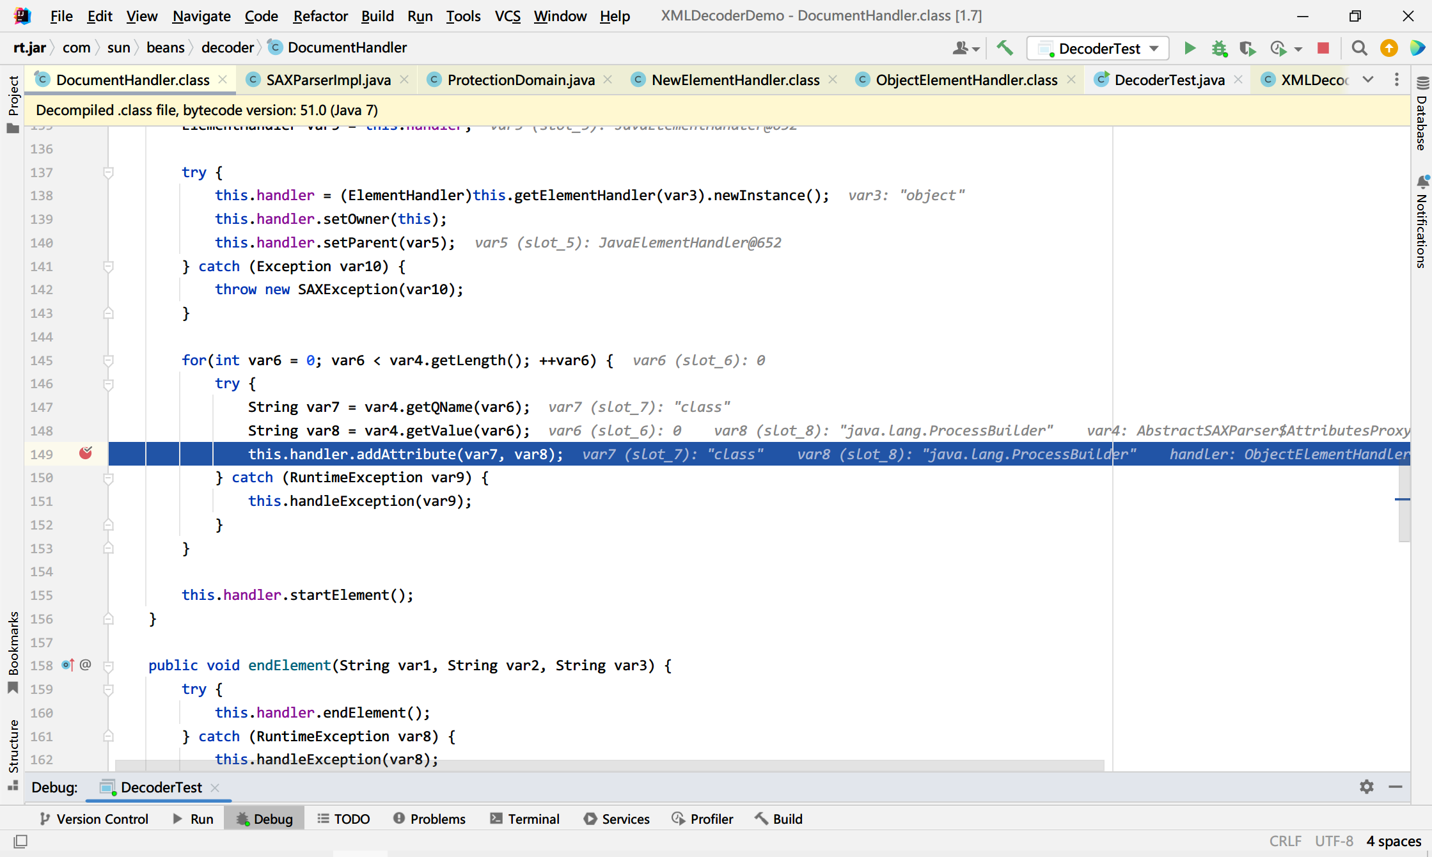Expand profiler run options arrow
The width and height of the screenshot is (1432, 857).
click(1298, 49)
